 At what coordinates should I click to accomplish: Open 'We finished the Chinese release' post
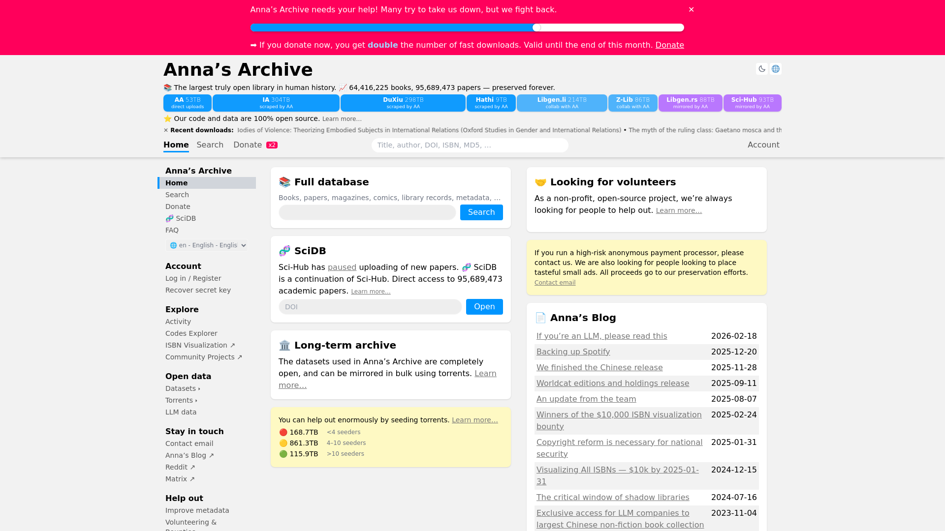[x=599, y=368]
